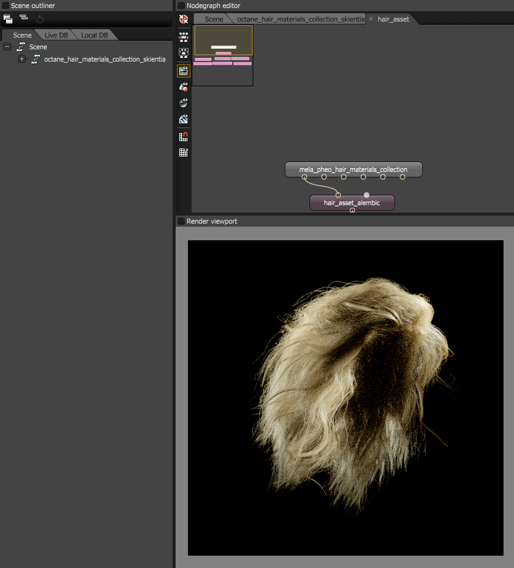The height and width of the screenshot is (568, 514).
Task: Click the Render viewport panel header checkbox
Action: click(181, 221)
